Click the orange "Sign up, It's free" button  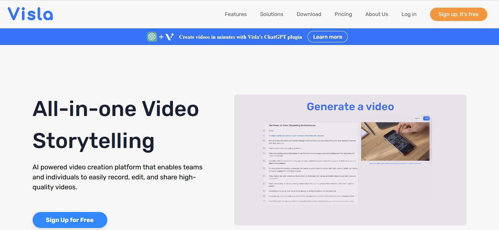pyautogui.click(x=459, y=14)
